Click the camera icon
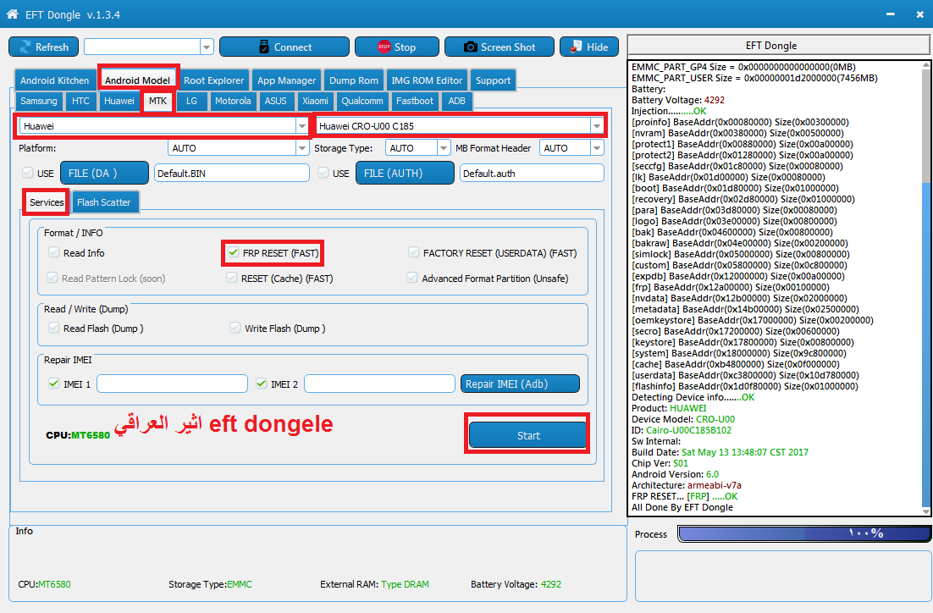Screen dimensions: 933x613 point(470,47)
